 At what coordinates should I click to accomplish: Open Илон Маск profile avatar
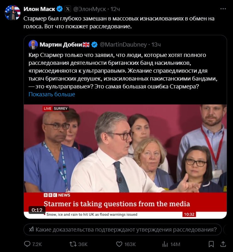[x=13, y=13]
